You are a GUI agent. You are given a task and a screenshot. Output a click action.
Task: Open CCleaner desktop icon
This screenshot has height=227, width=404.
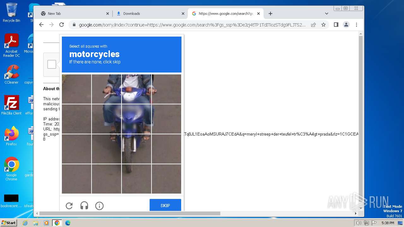tap(11, 74)
